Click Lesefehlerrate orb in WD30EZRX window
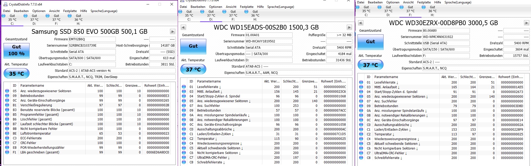 click(x=361, y=82)
